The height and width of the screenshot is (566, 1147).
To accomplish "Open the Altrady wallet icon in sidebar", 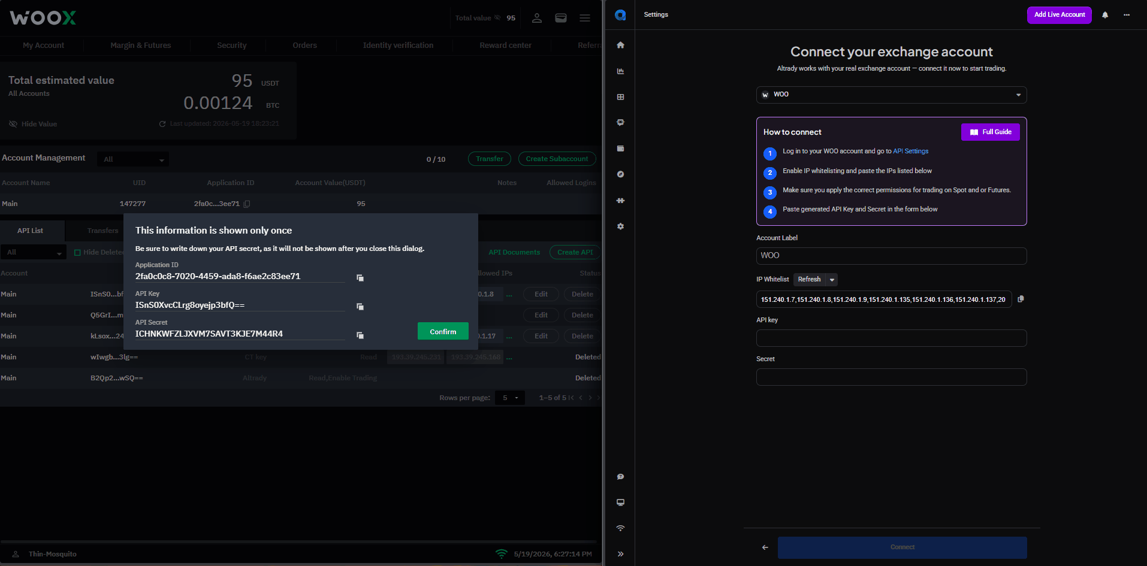I will 620,149.
